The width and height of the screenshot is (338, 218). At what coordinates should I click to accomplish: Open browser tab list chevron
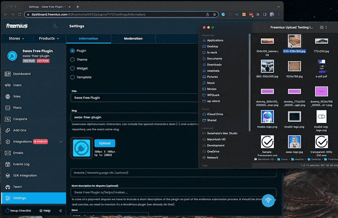pos(278,7)
